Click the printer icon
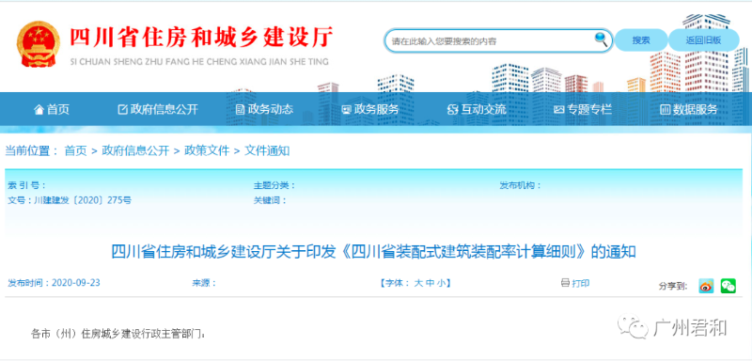The width and height of the screenshot is (752, 361). click(565, 283)
